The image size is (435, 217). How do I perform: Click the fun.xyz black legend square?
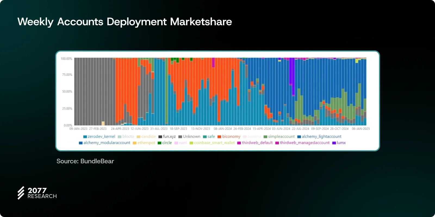click(160, 137)
